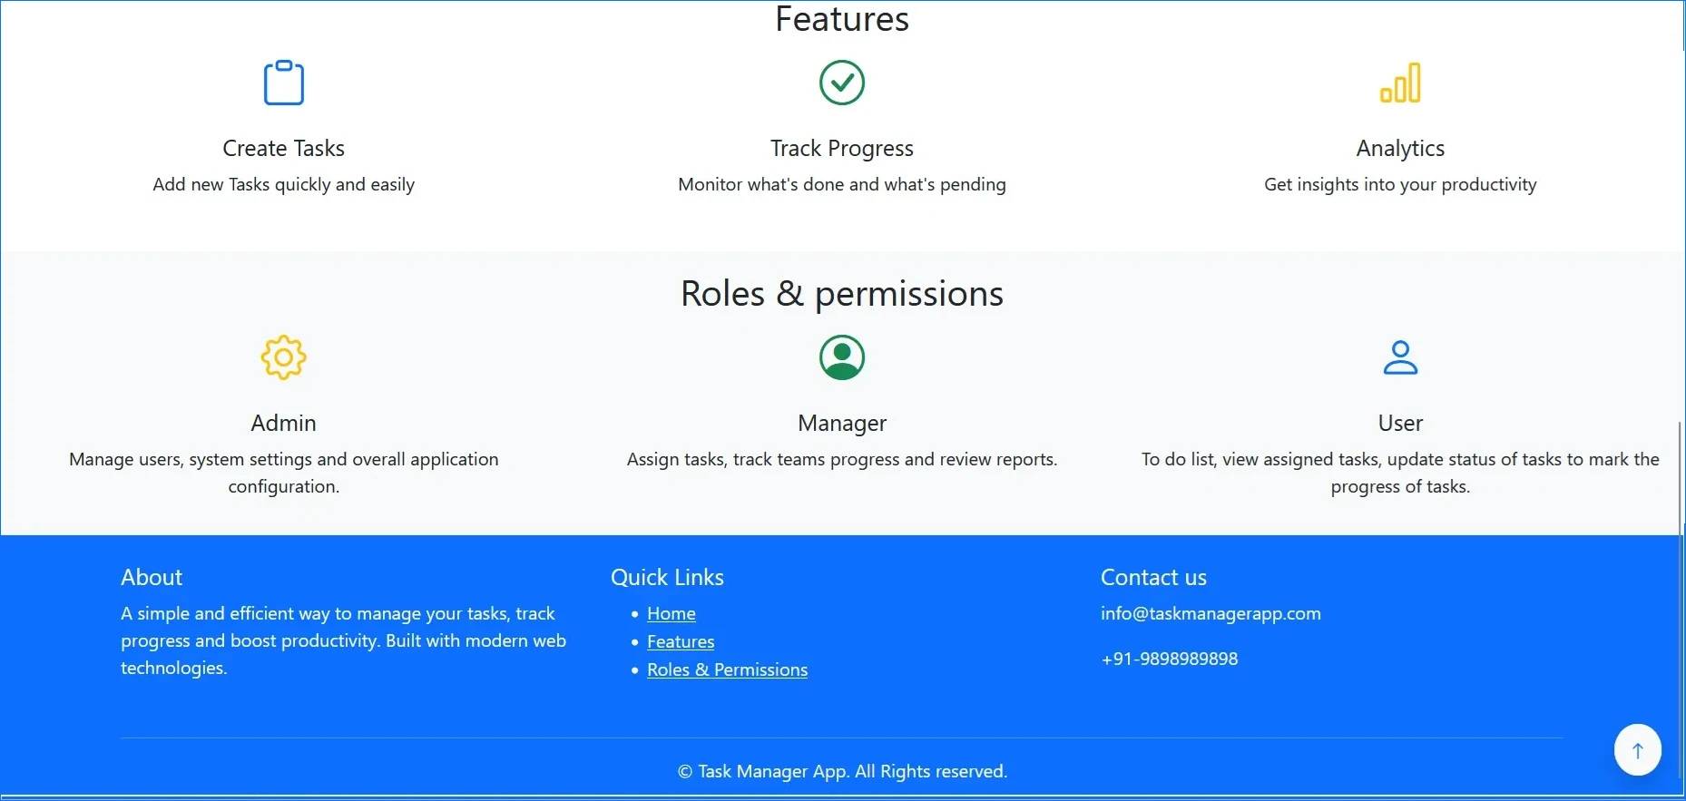
Task: Click the Analytics feature heading
Action: (1400, 149)
